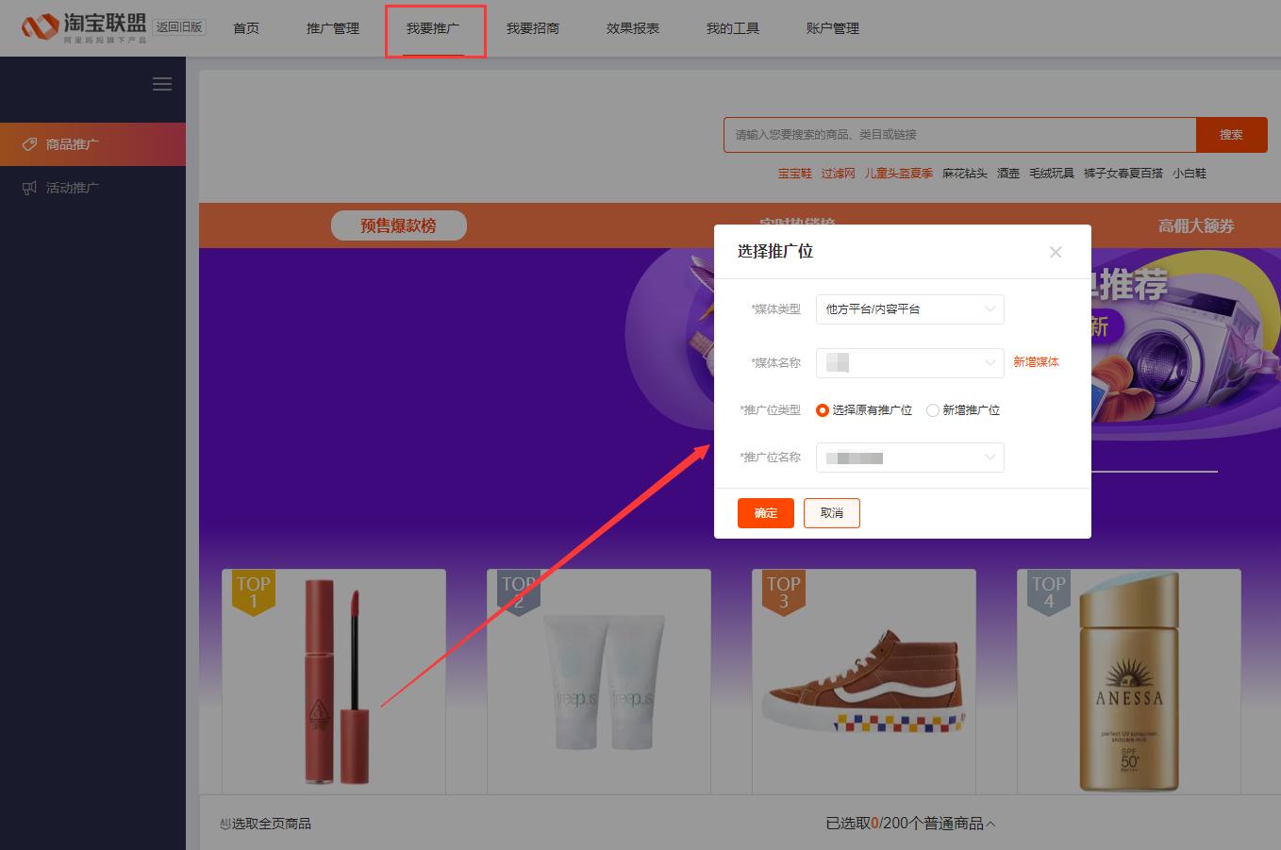Confirm with the 确定 button
Screen dimensions: 1281x850
(x=765, y=512)
